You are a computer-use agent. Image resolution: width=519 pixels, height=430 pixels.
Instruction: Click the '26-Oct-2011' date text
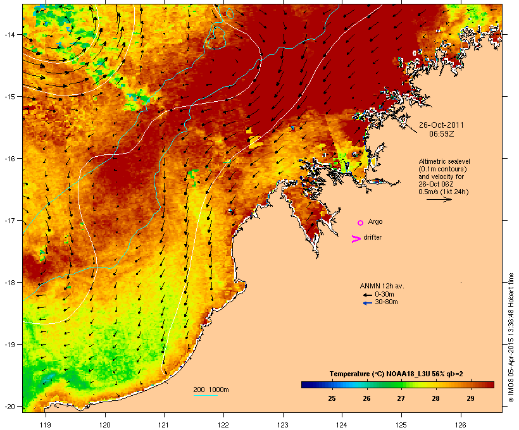tap(441, 125)
